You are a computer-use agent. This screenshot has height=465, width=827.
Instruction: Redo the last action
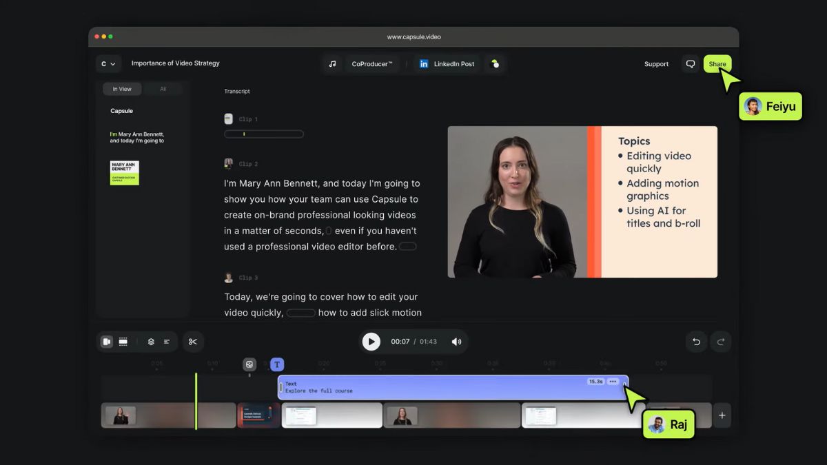click(x=721, y=342)
